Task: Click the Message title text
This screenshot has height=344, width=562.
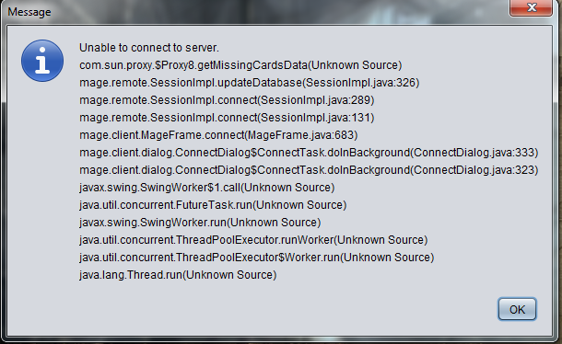Action: pos(29,12)
